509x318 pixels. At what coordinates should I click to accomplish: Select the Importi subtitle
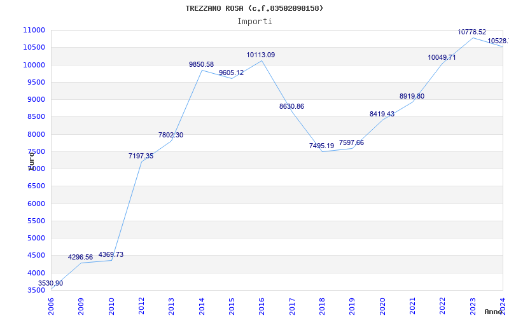(x=254, y=22)
